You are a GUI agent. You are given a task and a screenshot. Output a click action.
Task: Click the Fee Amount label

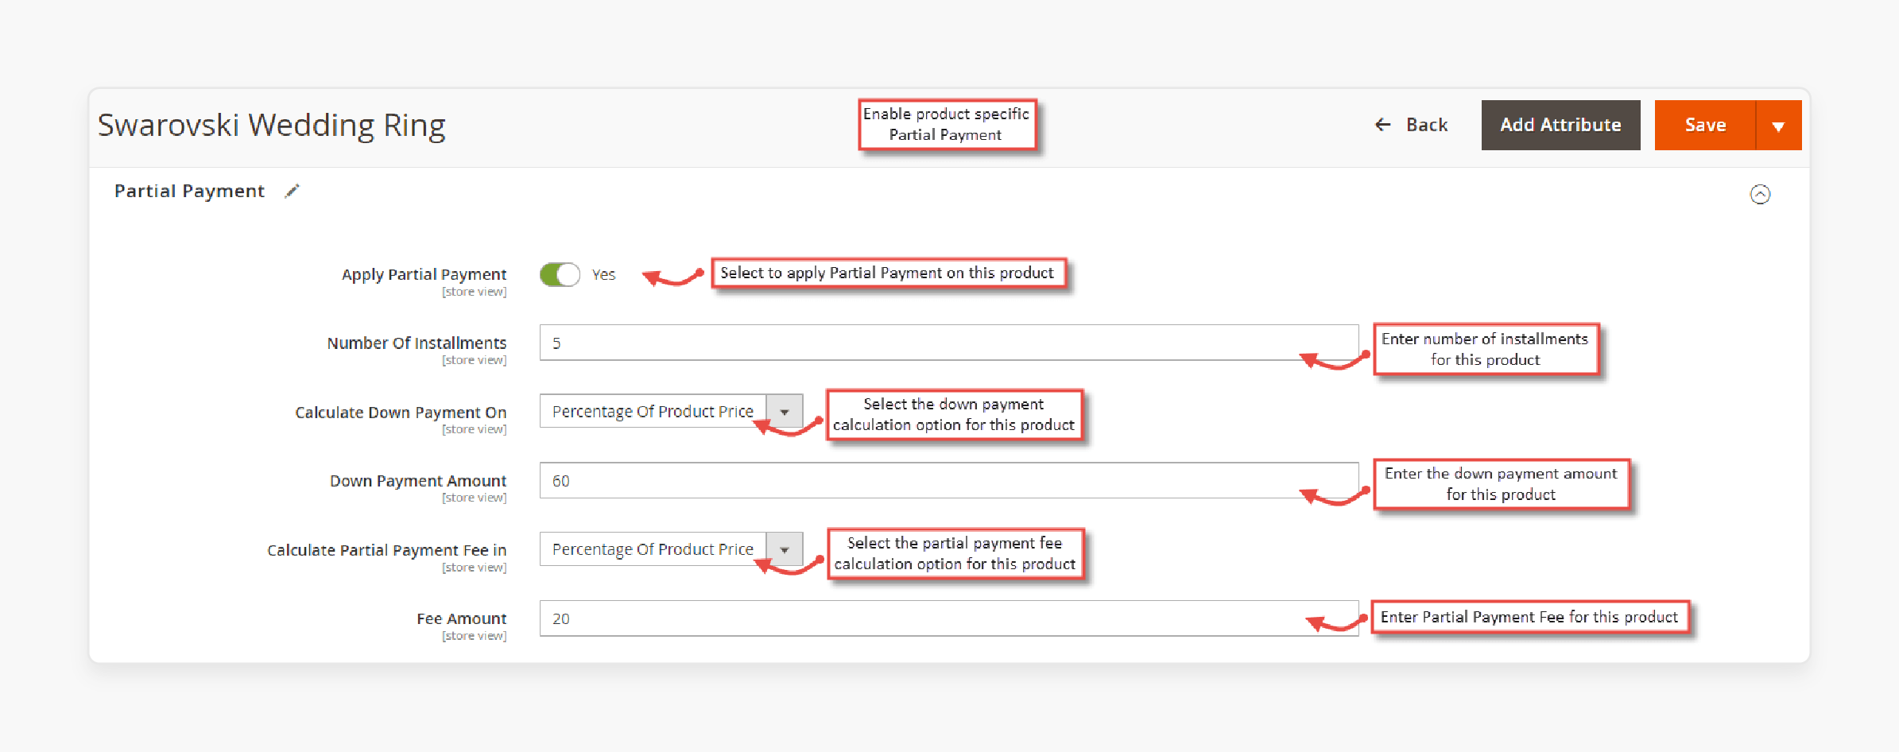(461, 618)
